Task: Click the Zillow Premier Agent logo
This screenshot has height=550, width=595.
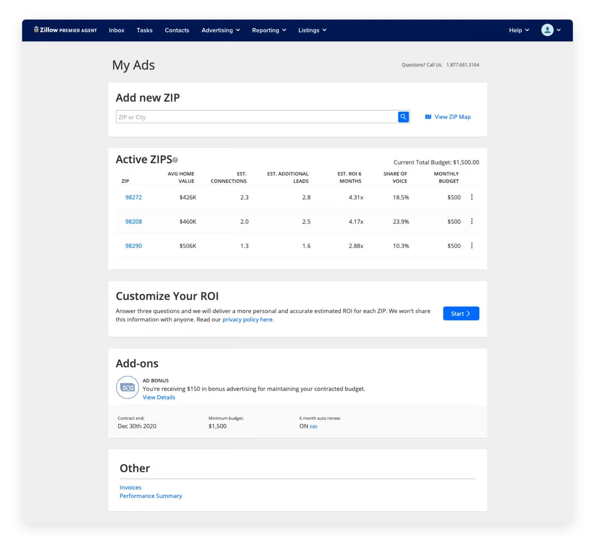Action: coord(65,30)
